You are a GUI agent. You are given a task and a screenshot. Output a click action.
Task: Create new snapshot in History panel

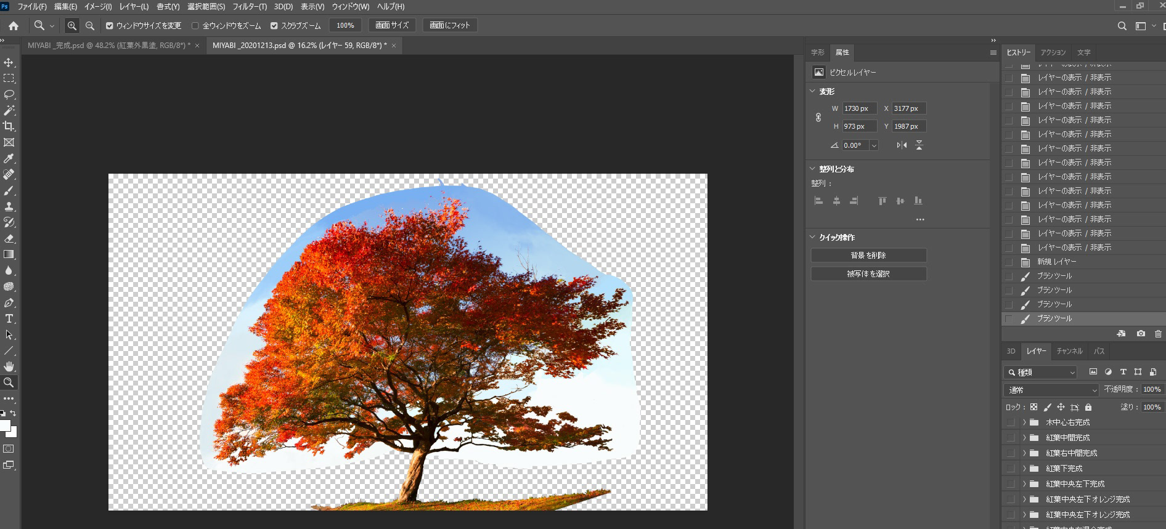point(1141,334)
